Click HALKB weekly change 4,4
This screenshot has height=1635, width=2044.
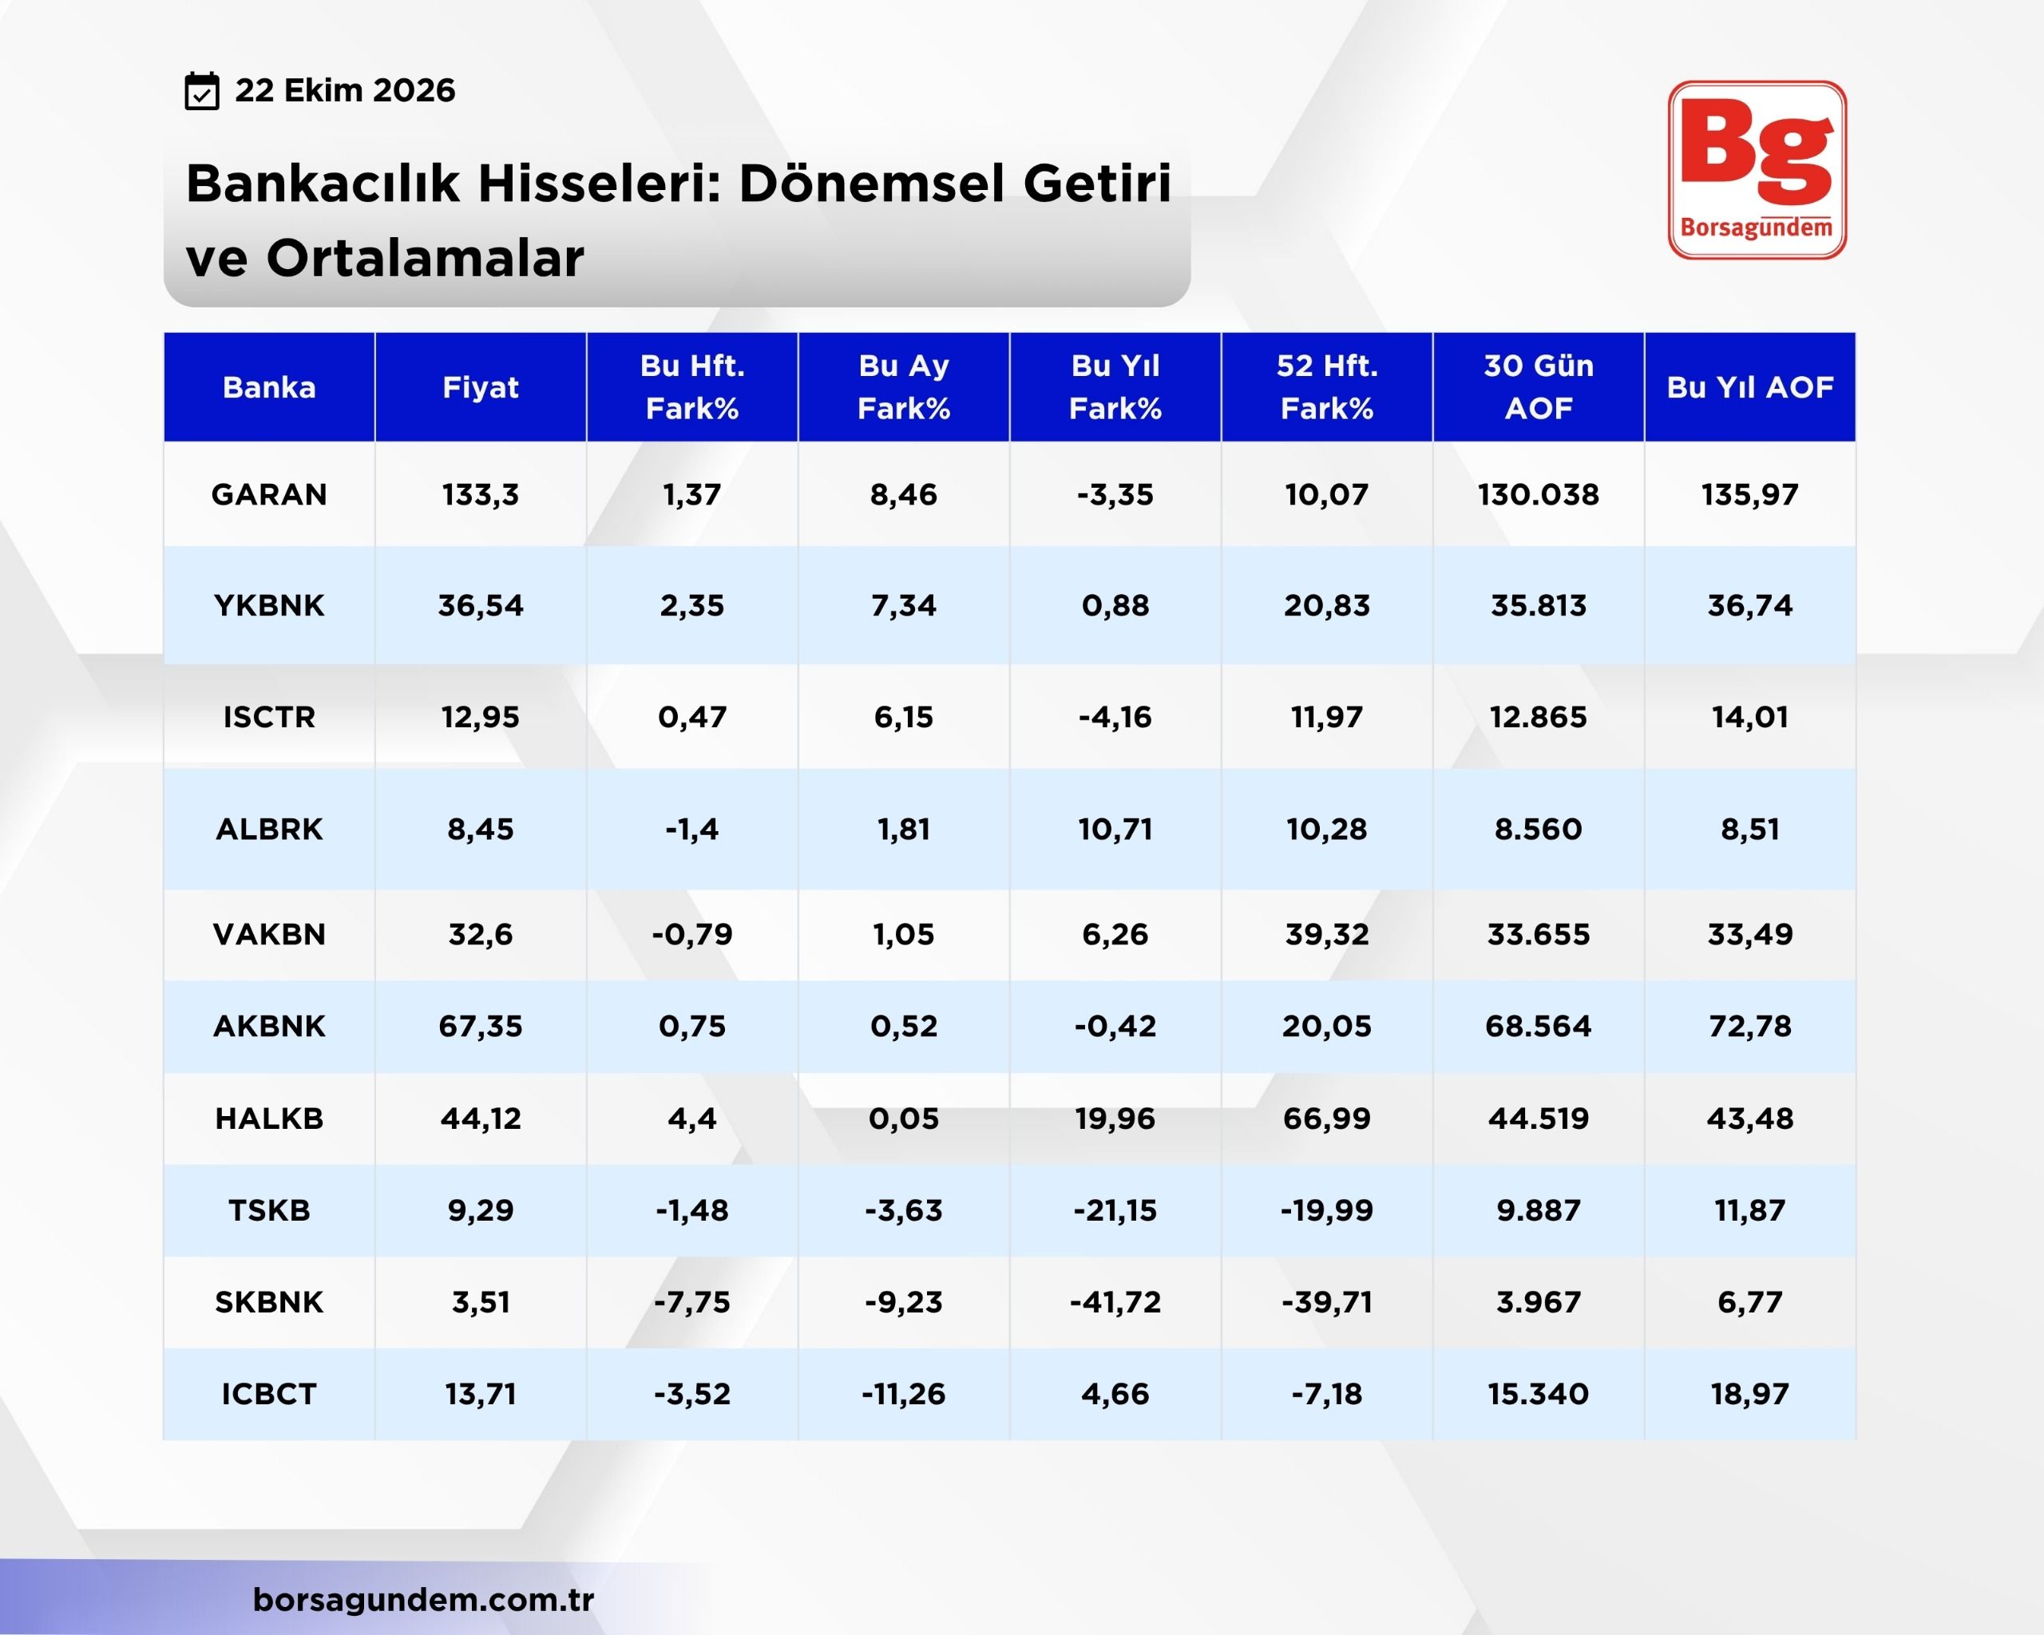[x=692, y=1118]
